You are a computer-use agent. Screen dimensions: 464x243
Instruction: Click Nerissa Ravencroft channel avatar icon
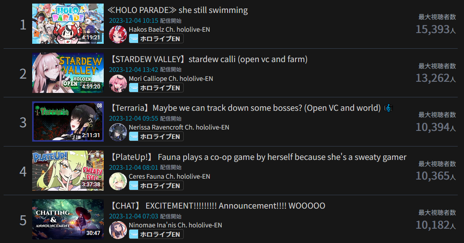click(118, 132)
